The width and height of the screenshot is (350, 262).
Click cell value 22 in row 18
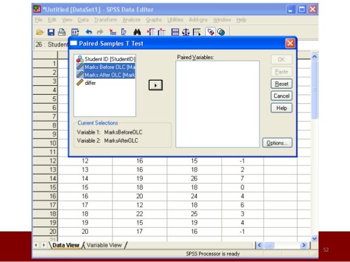pos(139,214)
